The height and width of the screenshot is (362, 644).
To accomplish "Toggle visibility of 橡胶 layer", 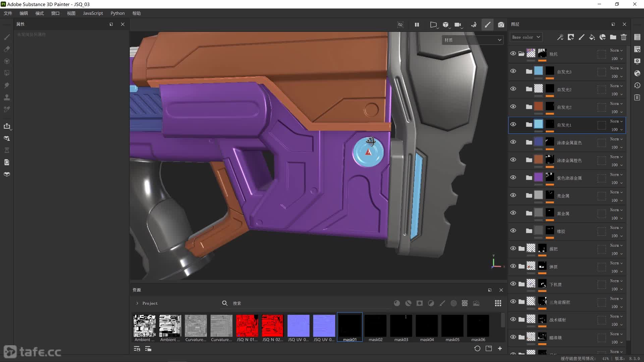I will (x=513, y=231).
